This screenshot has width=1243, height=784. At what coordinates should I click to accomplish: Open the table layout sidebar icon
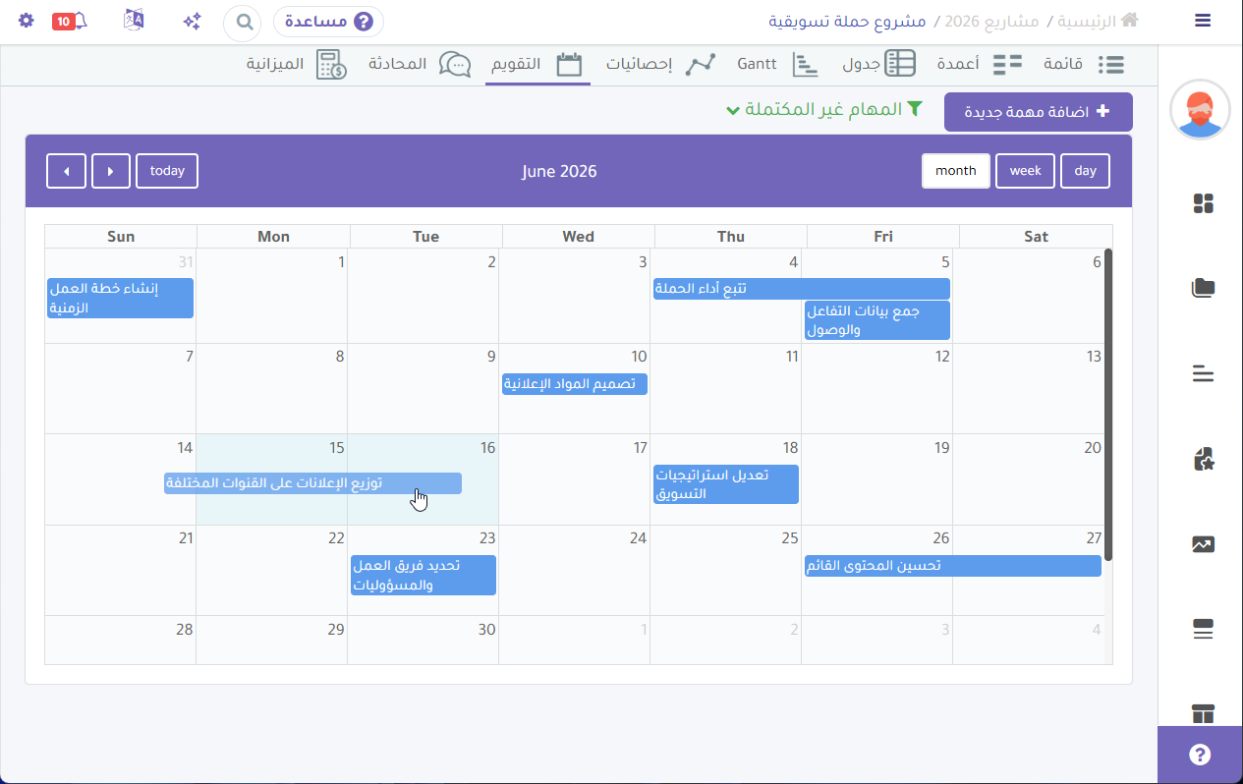(x=1203, y=713)
